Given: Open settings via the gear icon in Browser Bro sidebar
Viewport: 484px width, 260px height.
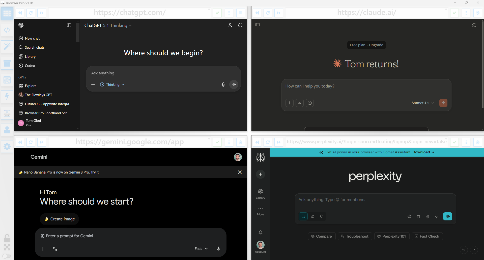Looking at the screenshot, I should 7,146.
